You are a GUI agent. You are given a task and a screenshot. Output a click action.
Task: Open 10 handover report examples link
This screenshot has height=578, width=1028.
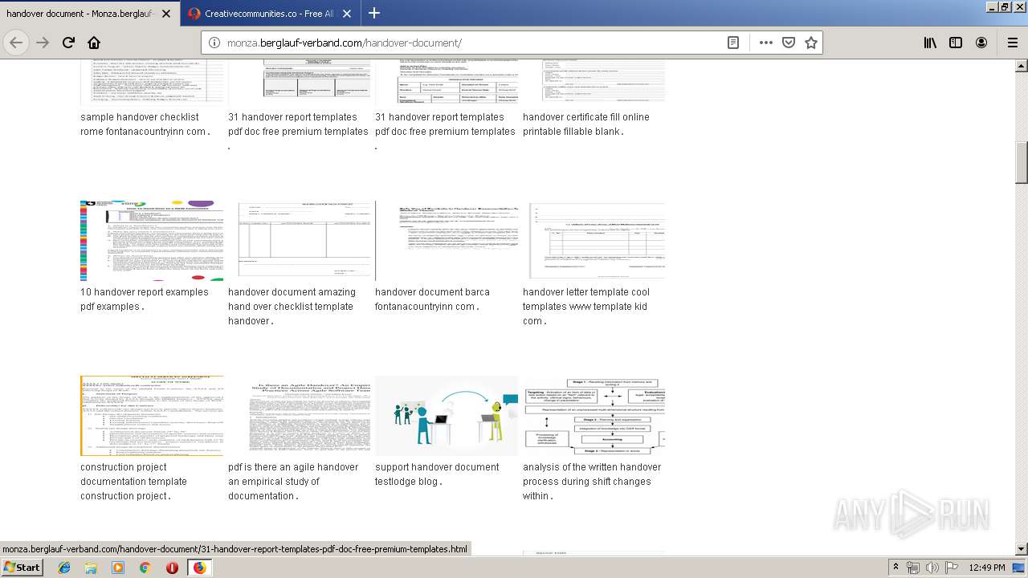[145, 299]
